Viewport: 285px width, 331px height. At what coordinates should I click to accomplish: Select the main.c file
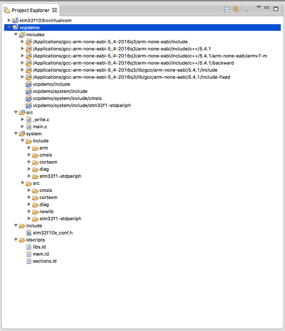(x=40, y=127)
